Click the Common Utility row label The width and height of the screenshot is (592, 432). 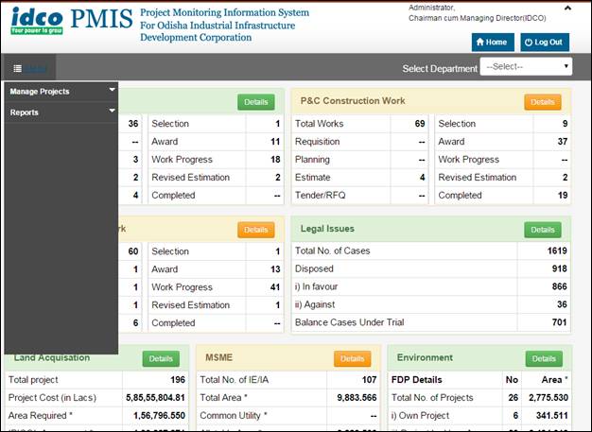[x=234, y=416]
